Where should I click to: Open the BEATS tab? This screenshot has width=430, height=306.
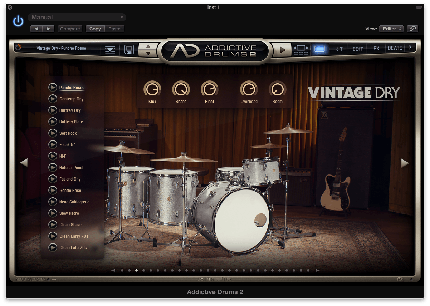coord(395,48)
